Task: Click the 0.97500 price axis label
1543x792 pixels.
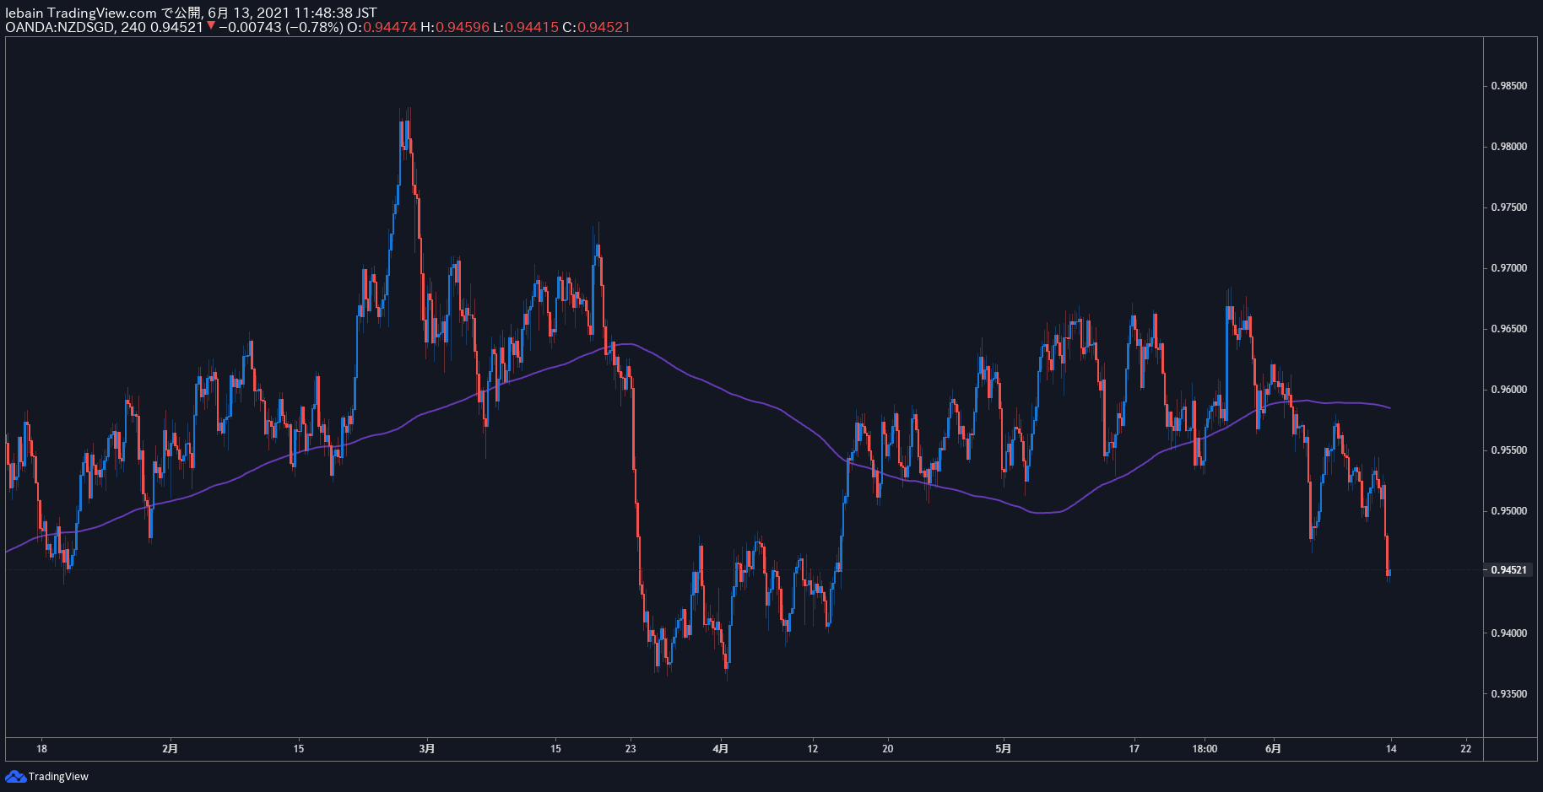Action: coord(1508,207)
